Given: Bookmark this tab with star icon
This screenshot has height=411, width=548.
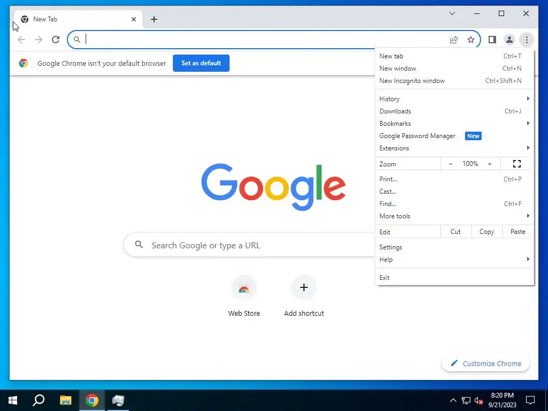Looking at the screenshot, I should pos(471,40).
